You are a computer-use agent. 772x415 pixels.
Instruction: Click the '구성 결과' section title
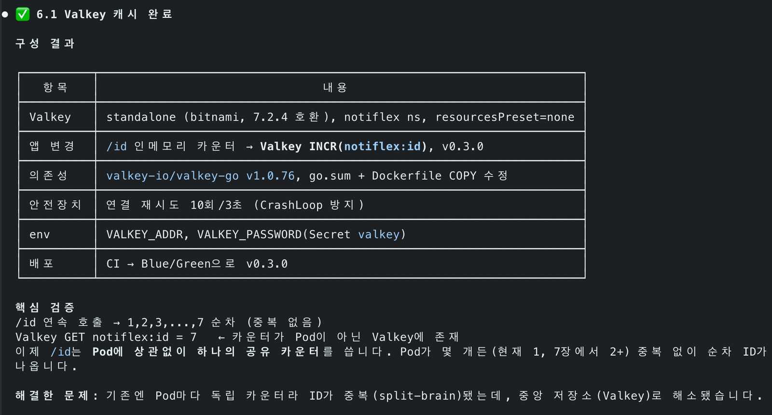[45, 44]
